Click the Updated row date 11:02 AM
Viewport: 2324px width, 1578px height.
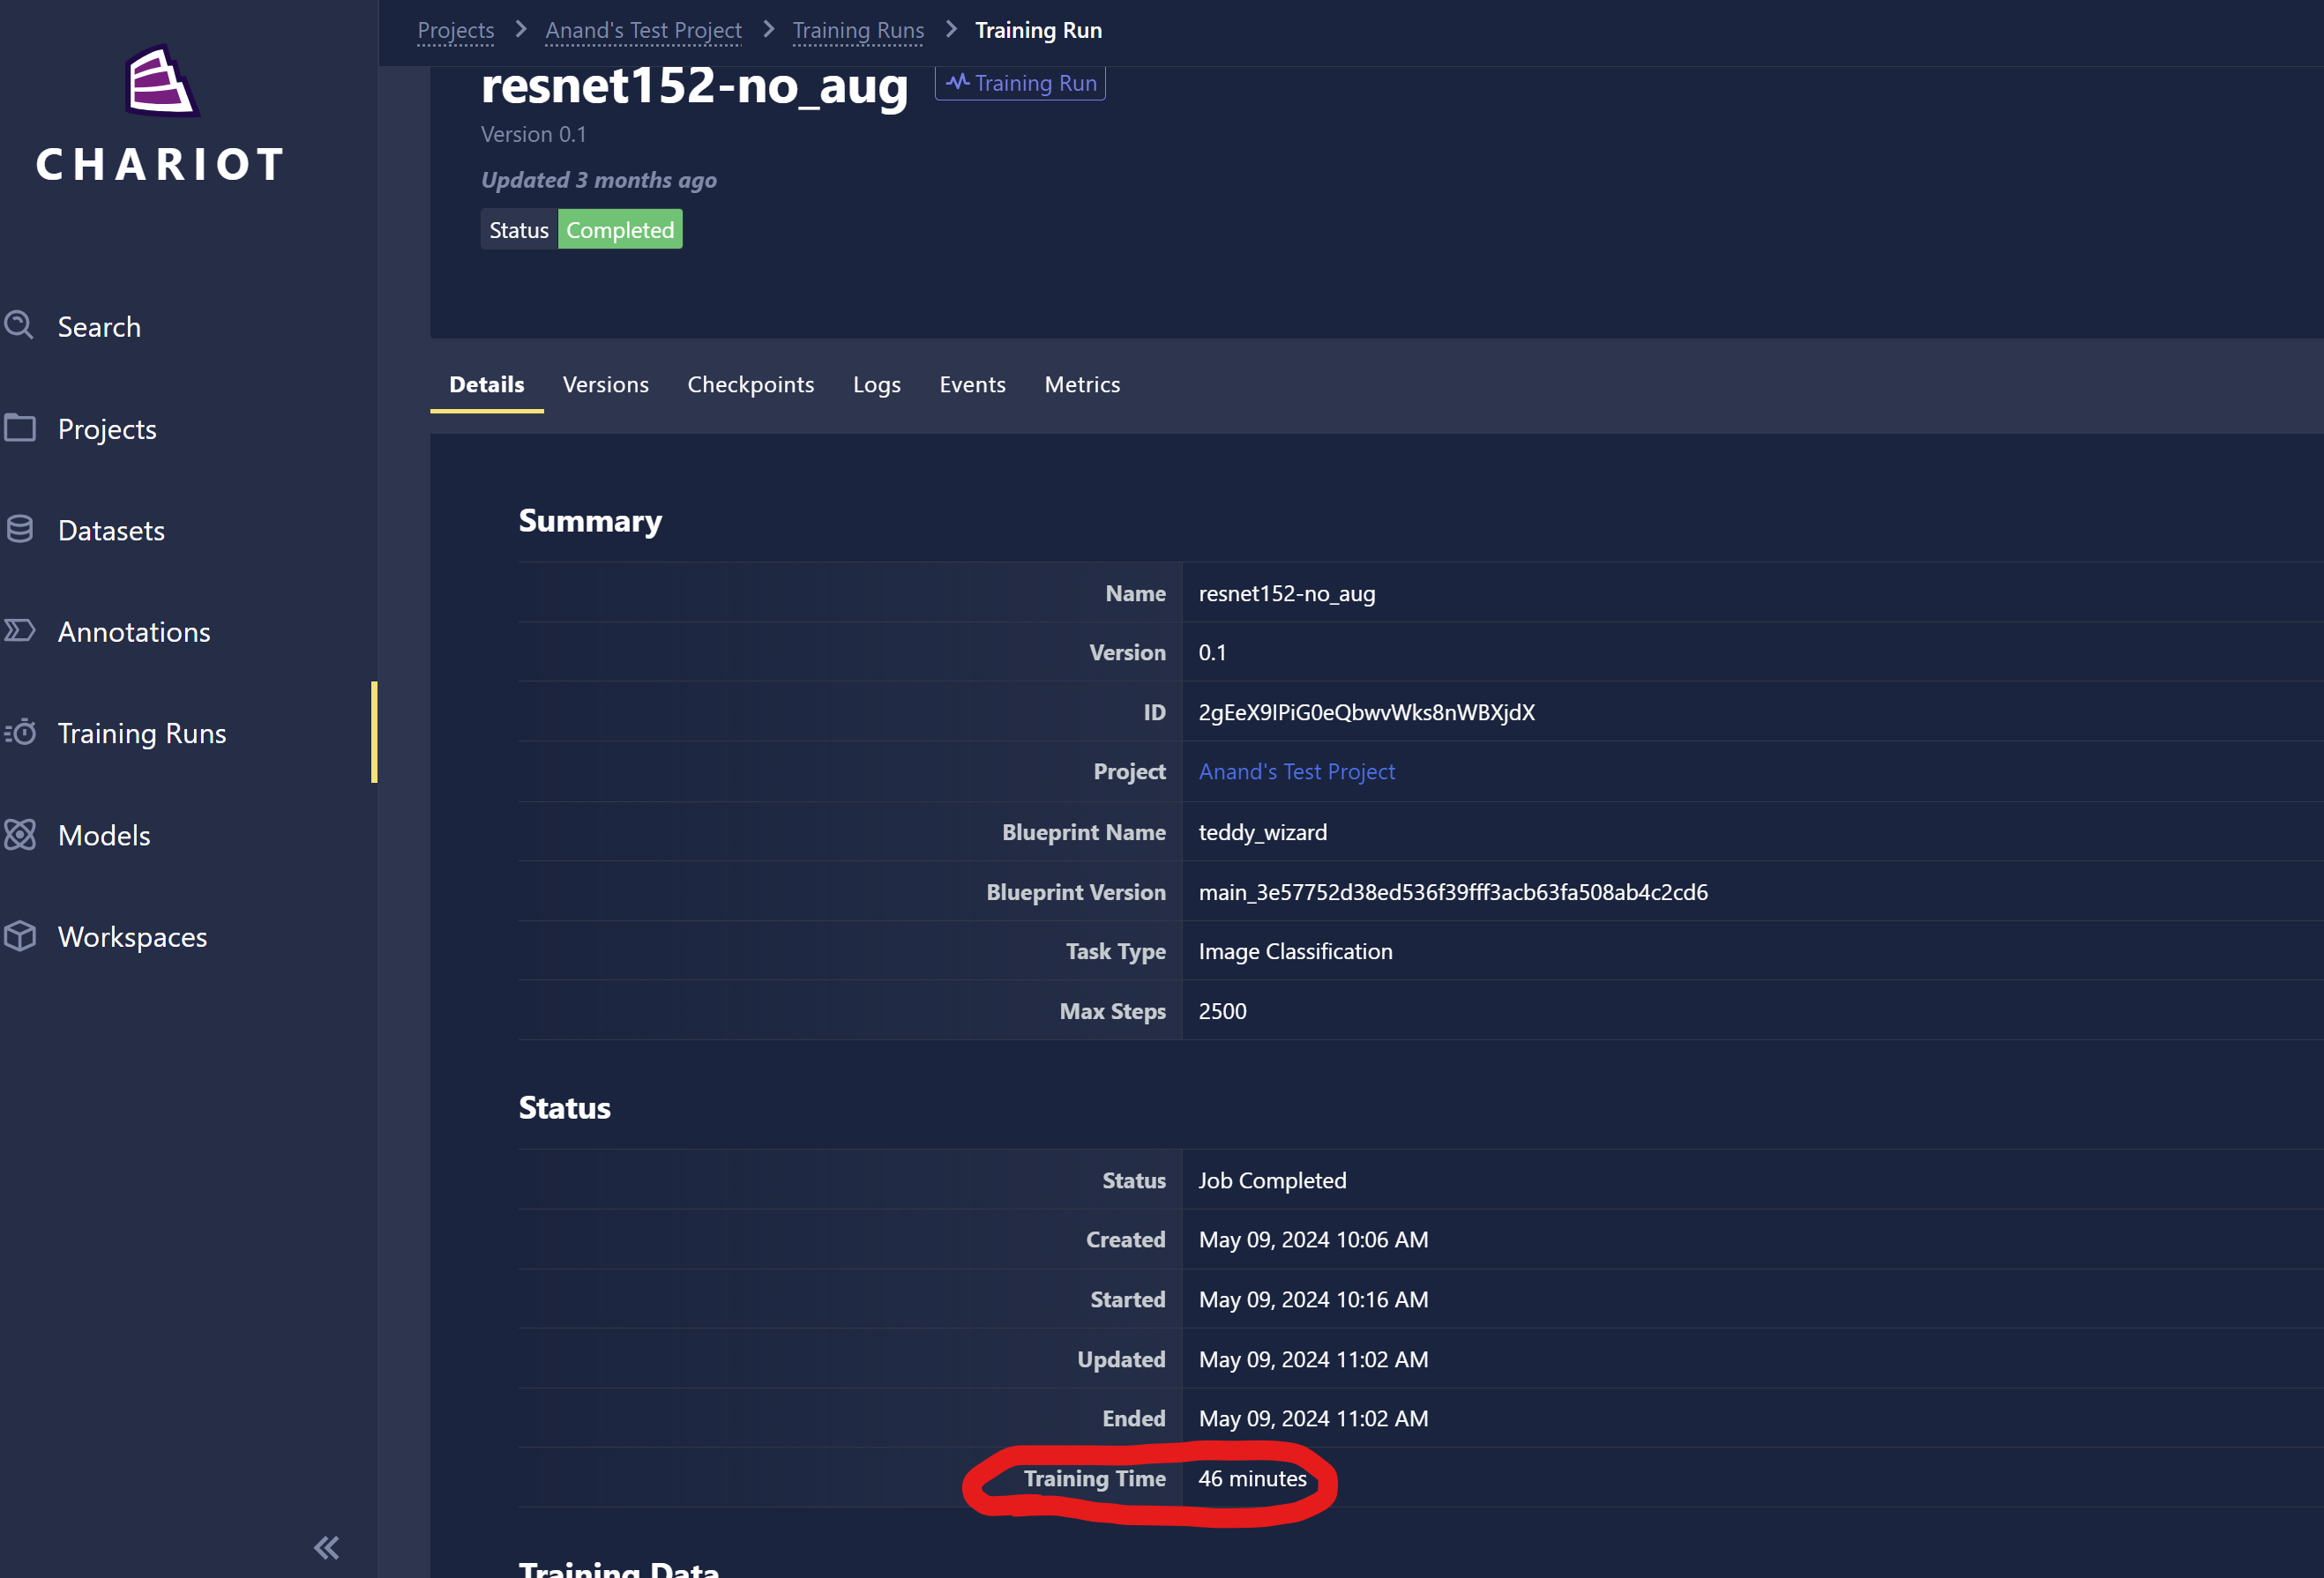1314,1359
